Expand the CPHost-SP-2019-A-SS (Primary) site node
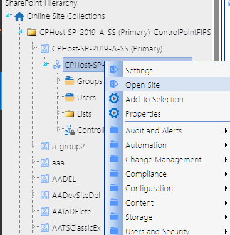230x235 pixels. (x=33, y=48)
